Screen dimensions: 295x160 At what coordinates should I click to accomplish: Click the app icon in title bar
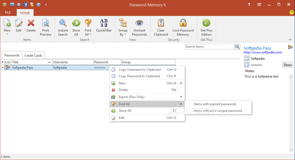pos(4,5)
